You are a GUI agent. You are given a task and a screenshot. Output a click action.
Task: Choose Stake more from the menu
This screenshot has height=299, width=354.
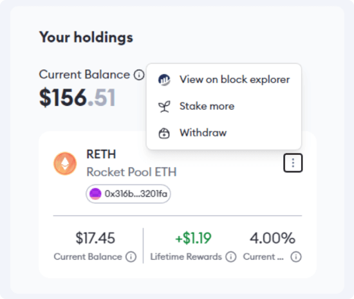[224, 106]
